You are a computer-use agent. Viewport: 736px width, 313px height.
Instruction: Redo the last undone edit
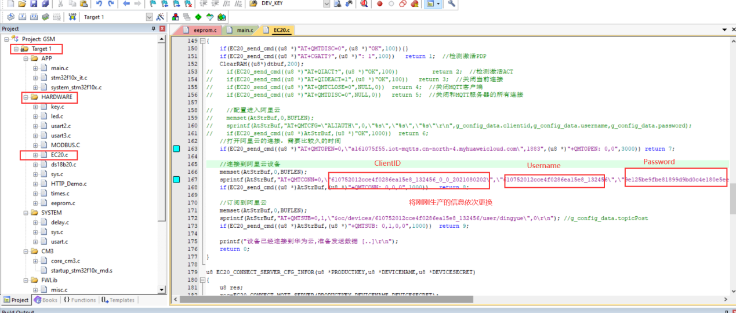111,3
